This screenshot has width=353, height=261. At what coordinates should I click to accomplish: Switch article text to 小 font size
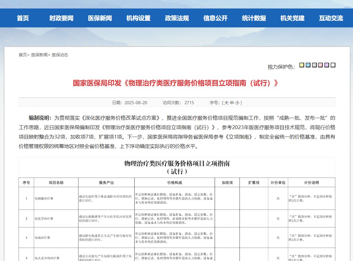tap(237, 103)
